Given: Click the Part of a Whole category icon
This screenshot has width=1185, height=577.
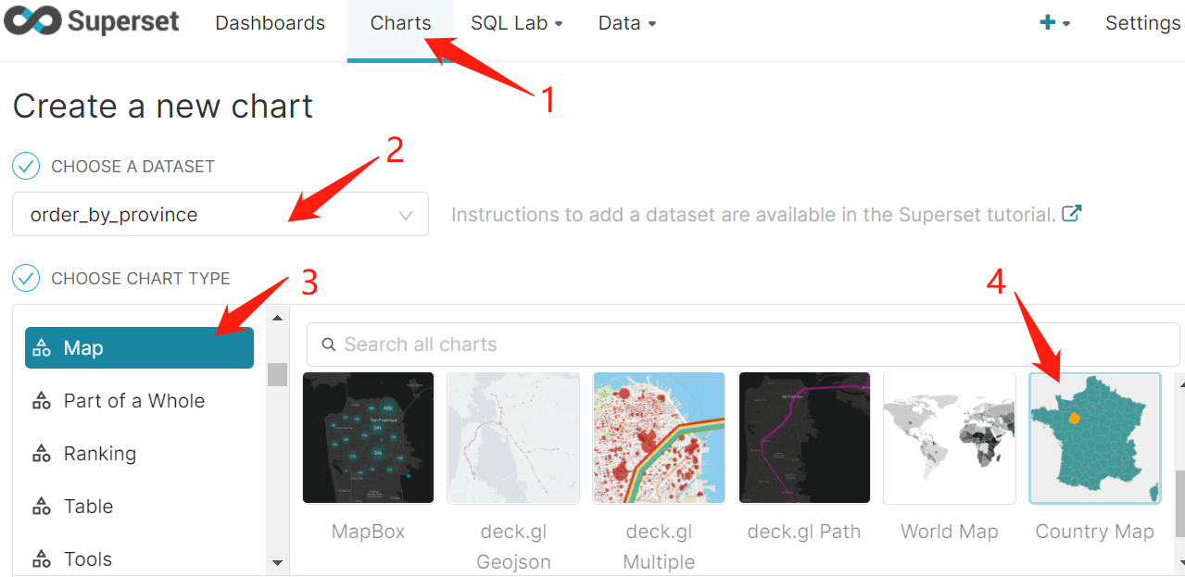Looking at the screenshot, I should (42, 400).
